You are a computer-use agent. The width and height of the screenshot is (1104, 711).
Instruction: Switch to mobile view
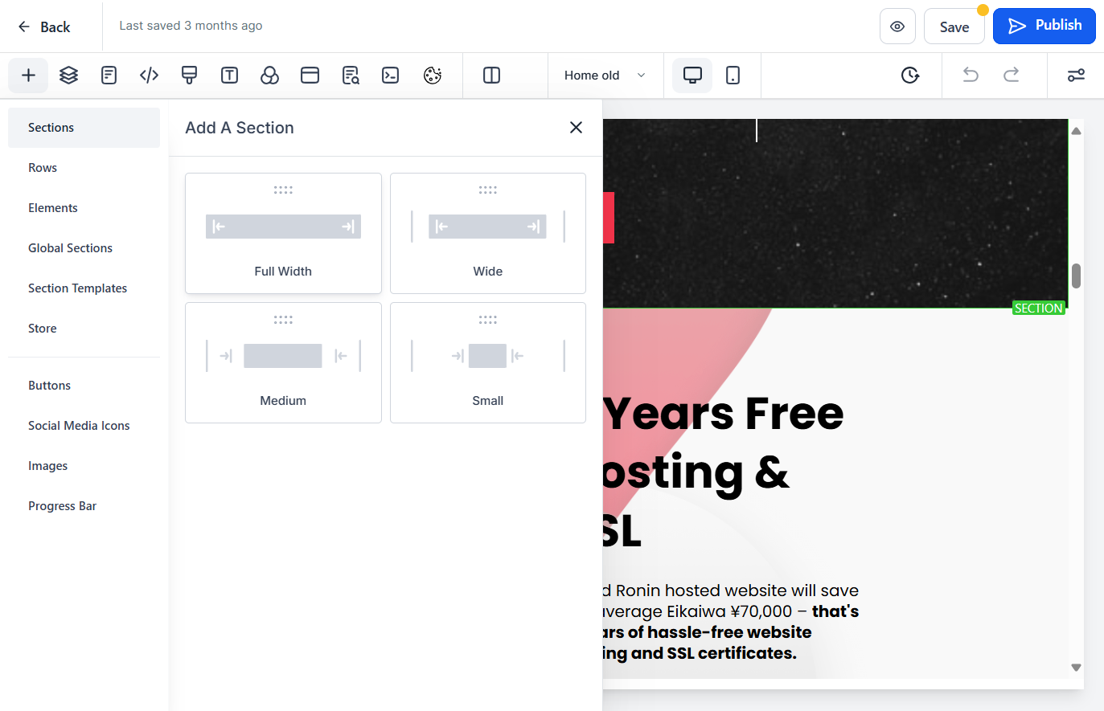coord(733,76)
